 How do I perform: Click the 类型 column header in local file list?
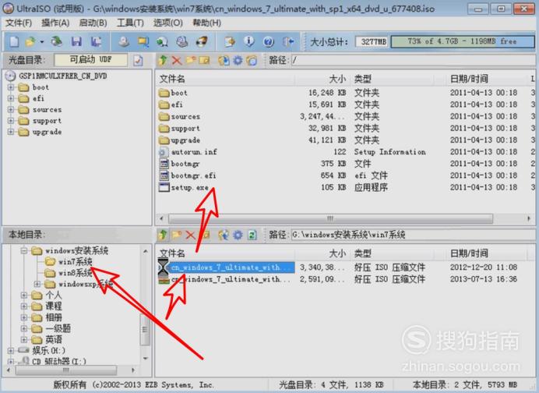(x=393, y=253)
